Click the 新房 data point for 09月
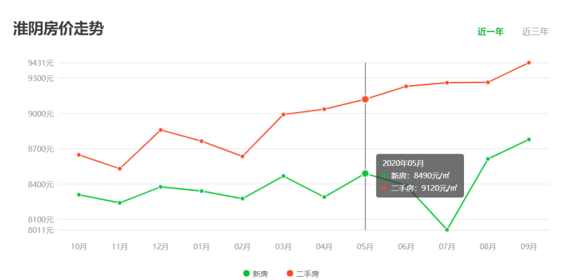Image resolution: width=574 pixels, height=280 pixels. pos(529,139)
